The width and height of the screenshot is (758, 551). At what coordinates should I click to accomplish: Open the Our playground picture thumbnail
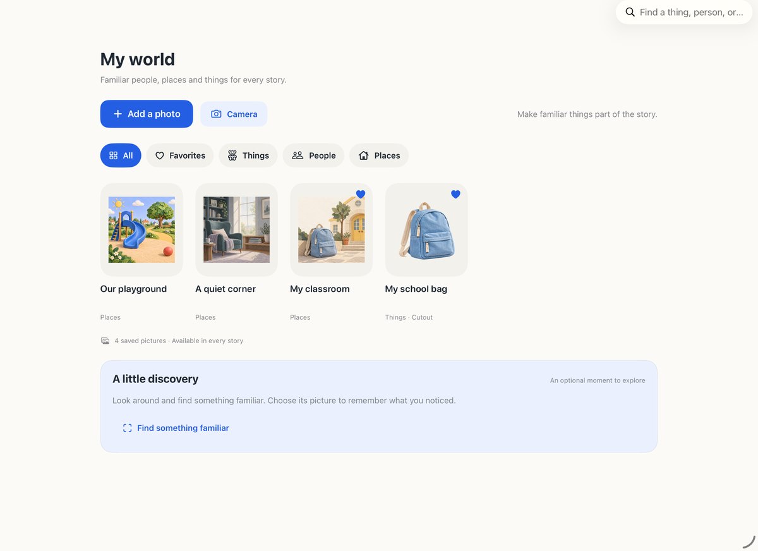pyautogui.click(x=141, y=229)
